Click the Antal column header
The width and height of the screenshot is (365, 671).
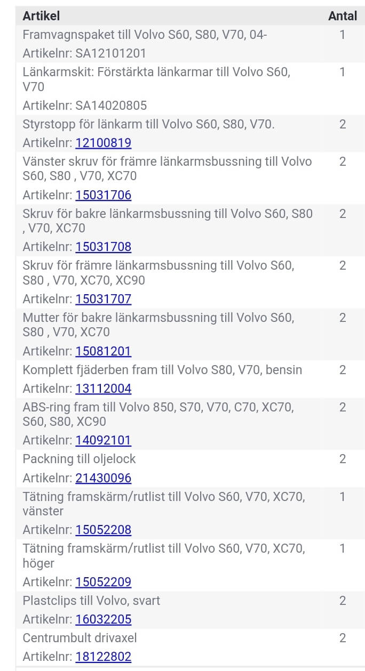pos(342,16)
